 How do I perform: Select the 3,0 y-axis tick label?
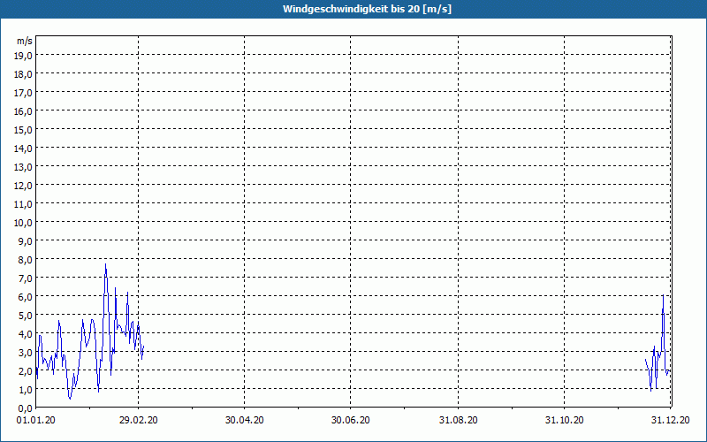(x=24, y=352)
